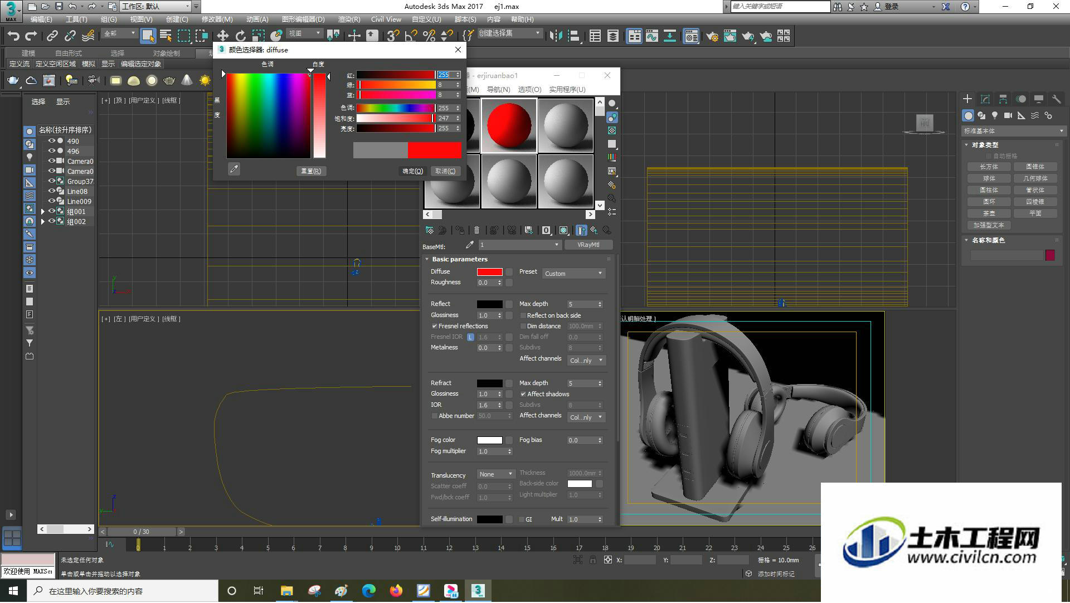This screenshot has width=1070, height=603.
Task: Toggle Fresnel IOR lock L button
Action: click(471, 337)
